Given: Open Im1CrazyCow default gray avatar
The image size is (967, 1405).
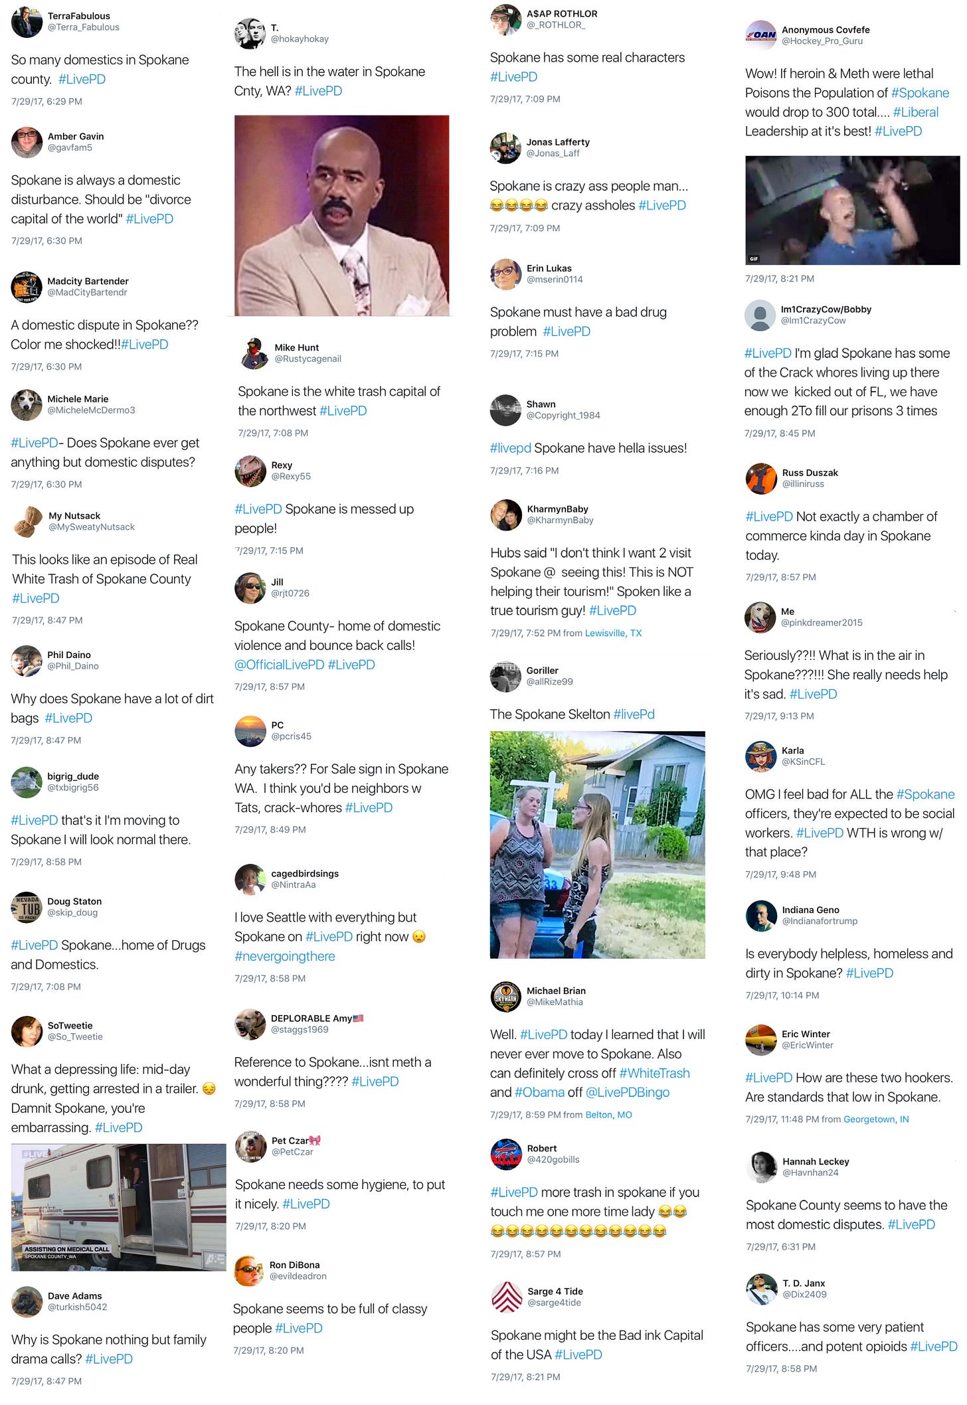Looking at the screenshot, I should 760,315.
